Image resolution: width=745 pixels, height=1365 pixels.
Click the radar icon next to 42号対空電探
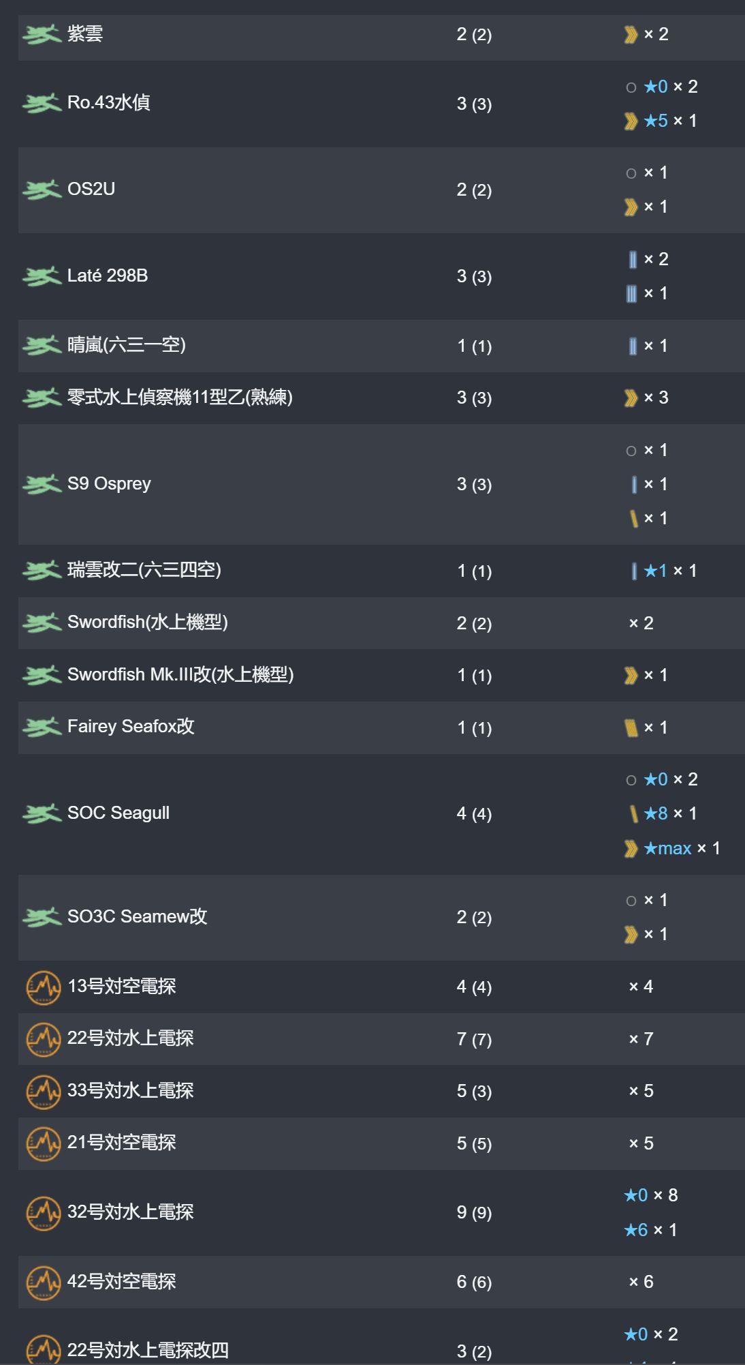pyautogui.click(x=43, y=1282)
